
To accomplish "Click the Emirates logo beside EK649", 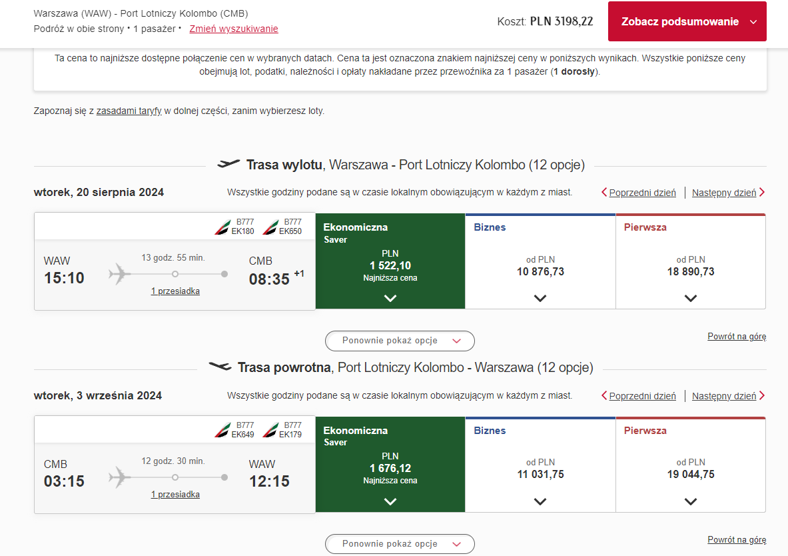I will 222,430.
